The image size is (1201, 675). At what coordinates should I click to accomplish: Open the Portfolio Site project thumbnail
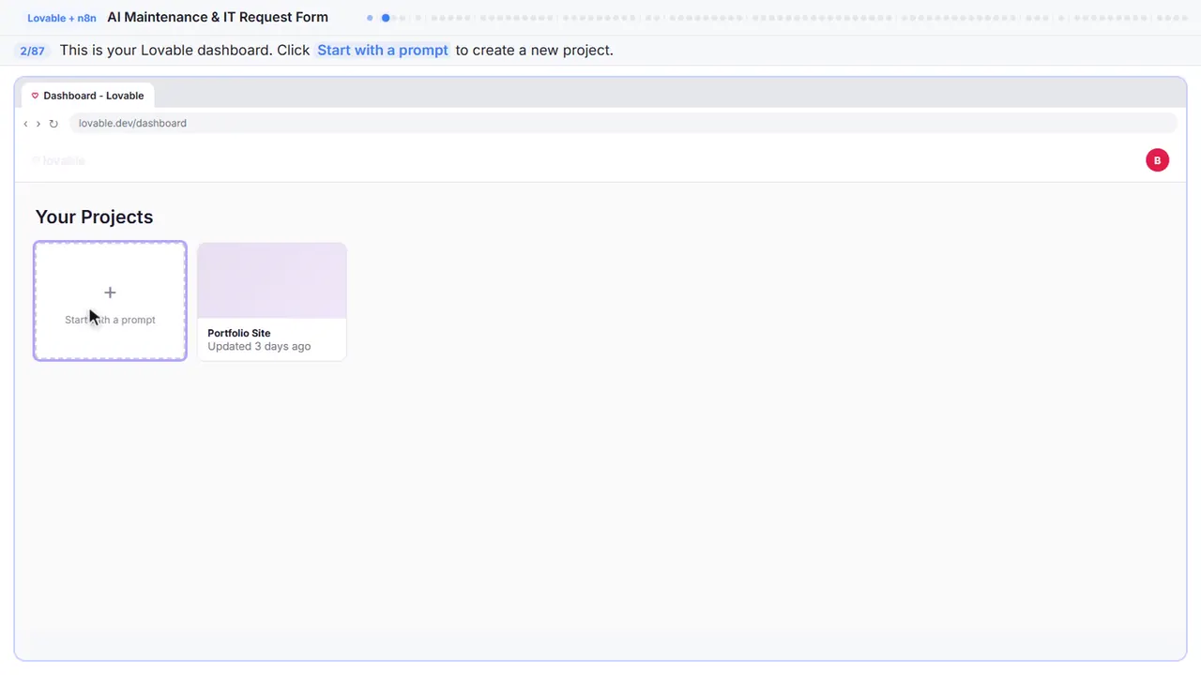pos(272,281)
